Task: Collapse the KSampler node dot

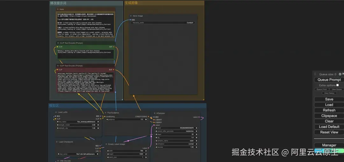Action: coord(155,113)
